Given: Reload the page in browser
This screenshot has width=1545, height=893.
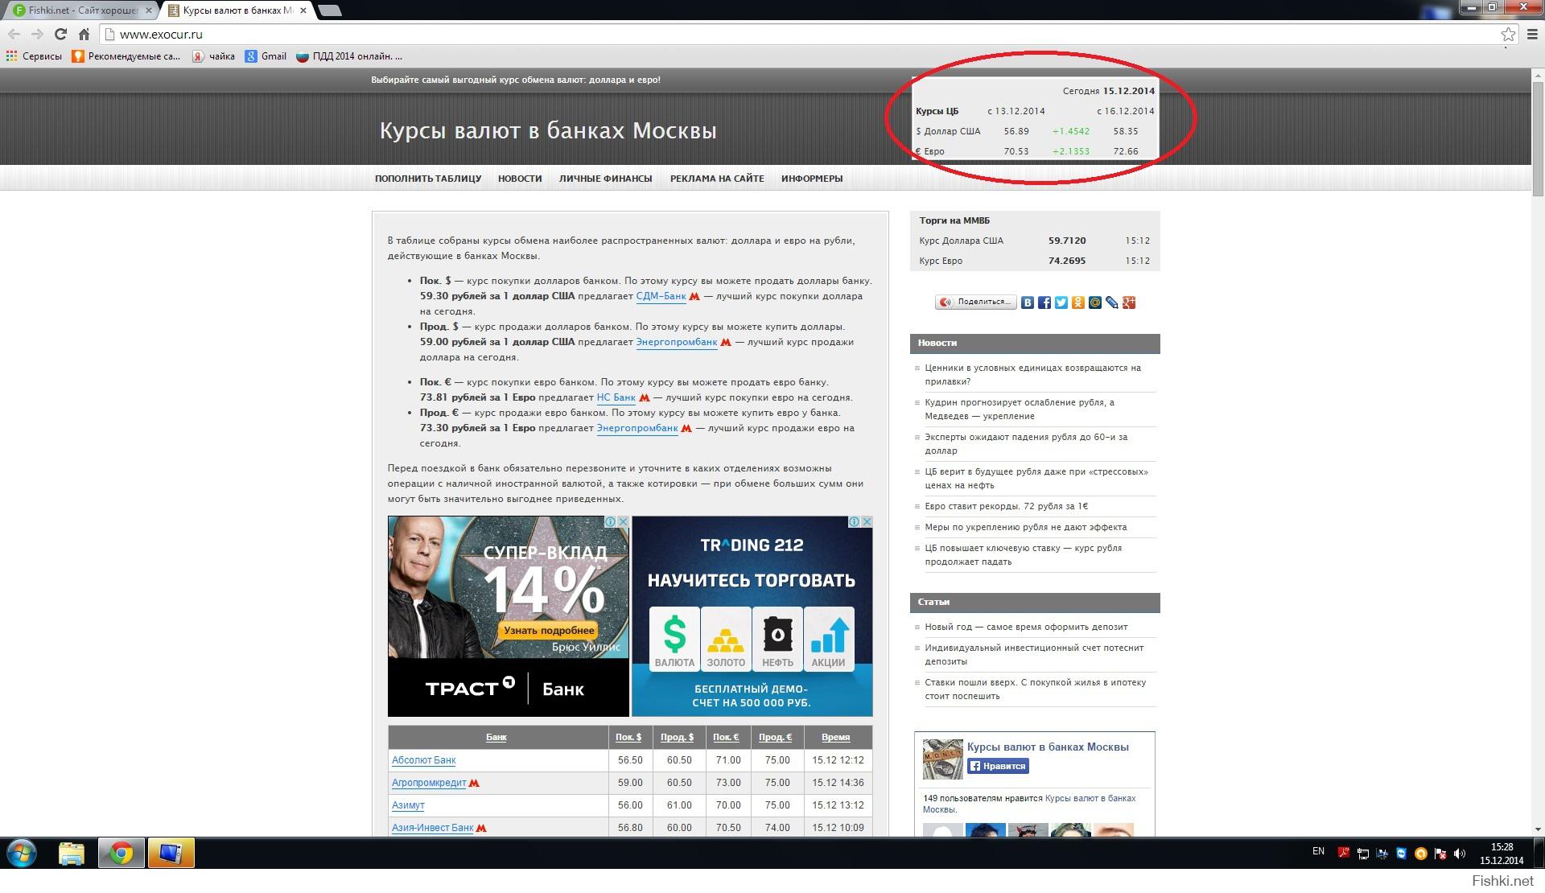Looking at the screenshot, I should [x=60, y=34].
